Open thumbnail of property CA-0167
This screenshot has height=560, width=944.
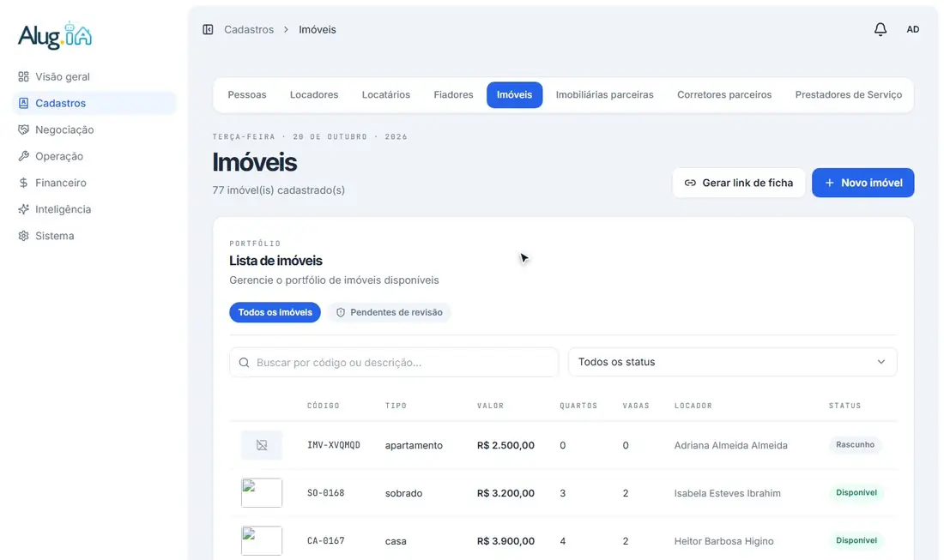pyautogui.click(x=261, y=541)
